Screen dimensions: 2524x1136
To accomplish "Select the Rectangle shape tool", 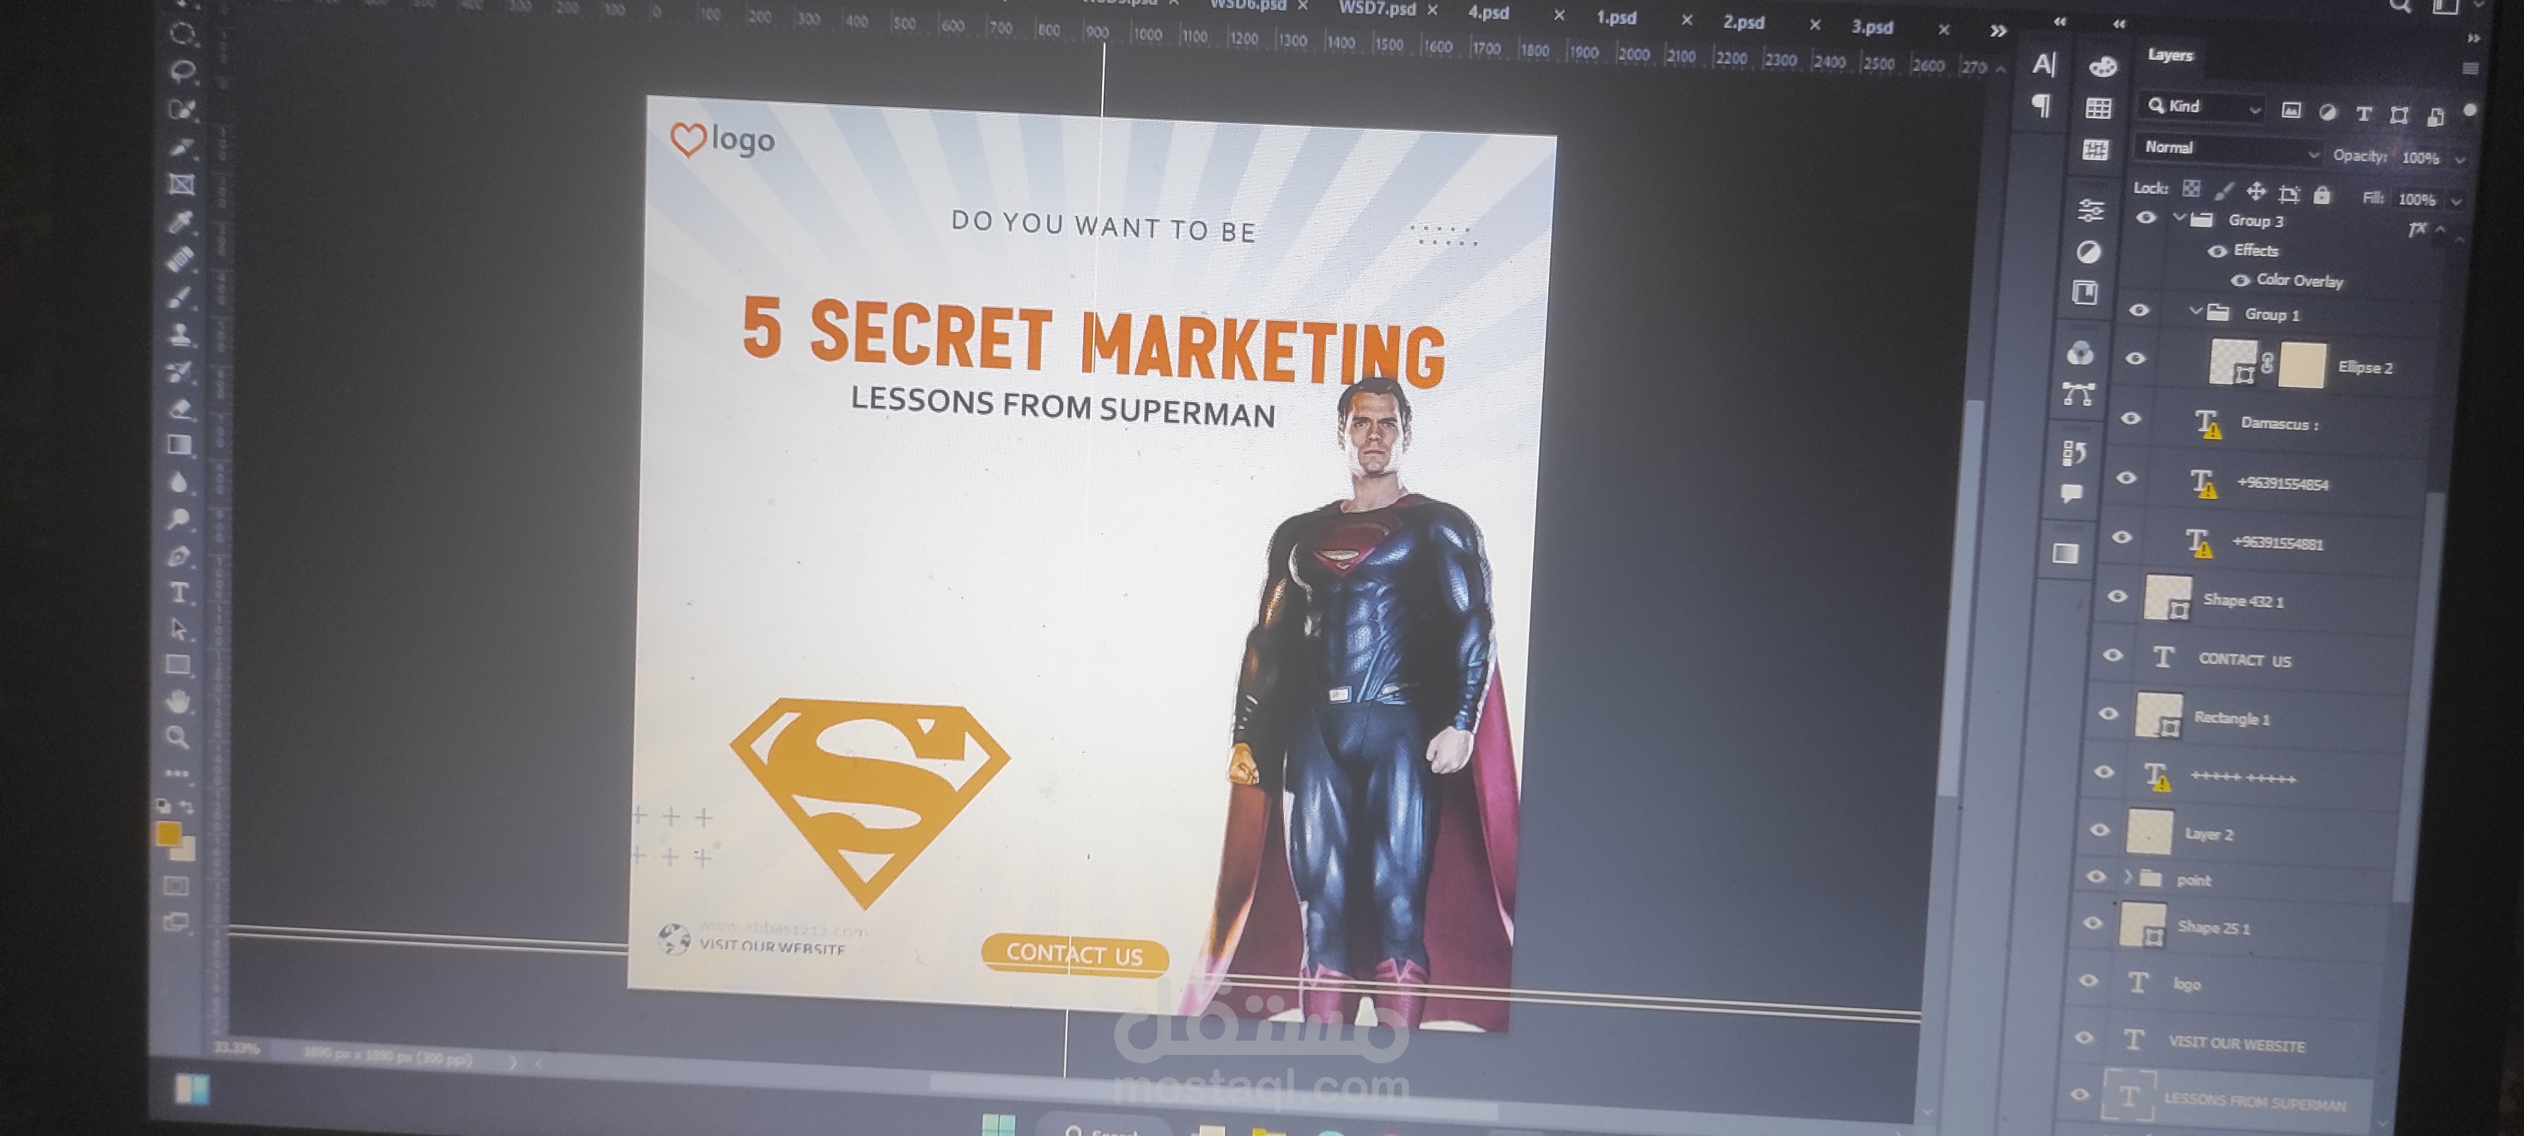I will pyautogui.click(x=177, y=665).
